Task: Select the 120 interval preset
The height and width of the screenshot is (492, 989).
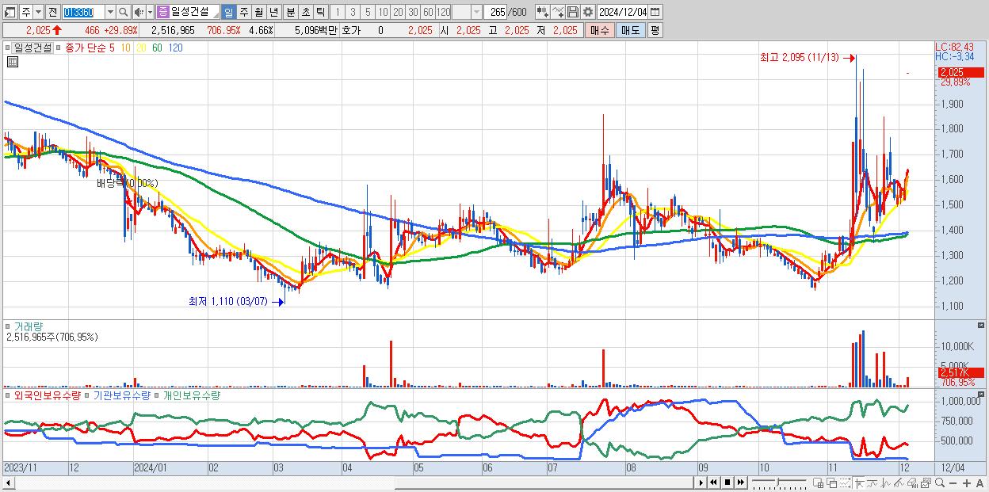Action: (443, 12)
